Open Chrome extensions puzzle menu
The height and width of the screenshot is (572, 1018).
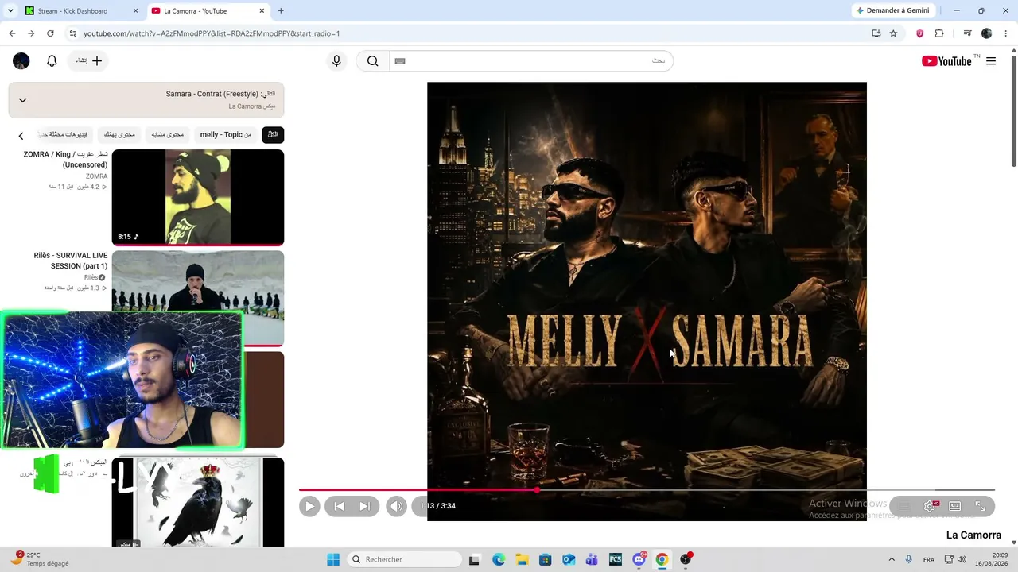(939, 33)
